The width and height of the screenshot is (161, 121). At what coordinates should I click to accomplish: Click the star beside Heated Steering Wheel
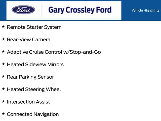3,89
